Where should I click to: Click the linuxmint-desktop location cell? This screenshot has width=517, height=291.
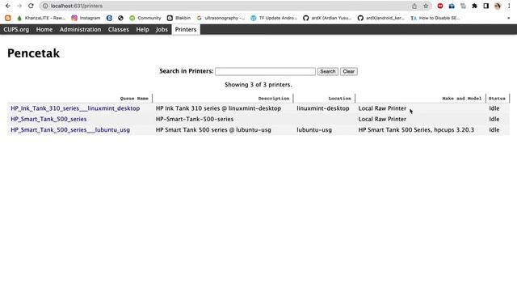pyautogui.click(x=323, y=108)
